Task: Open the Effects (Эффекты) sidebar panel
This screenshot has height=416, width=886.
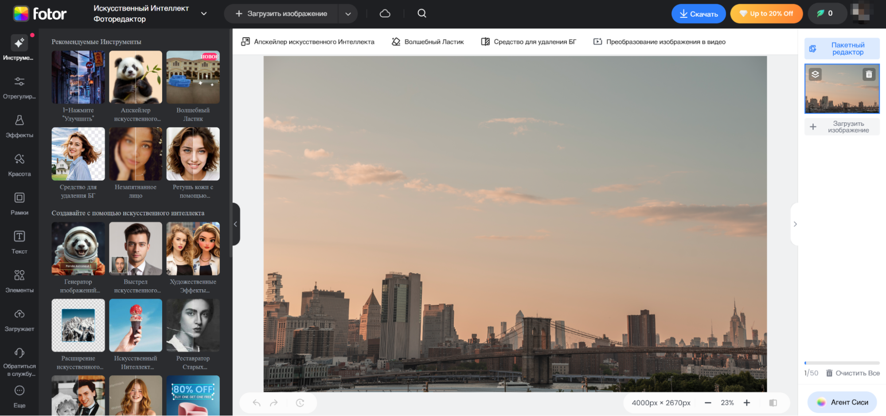Action: point(19,126)
